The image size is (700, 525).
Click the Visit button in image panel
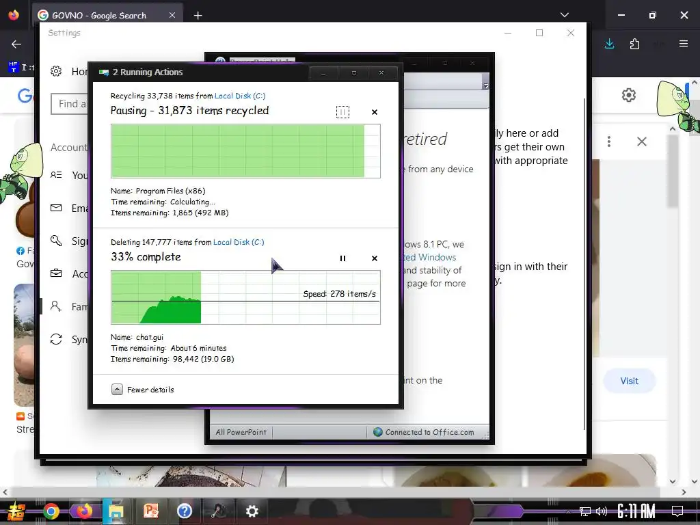point(629,381)
